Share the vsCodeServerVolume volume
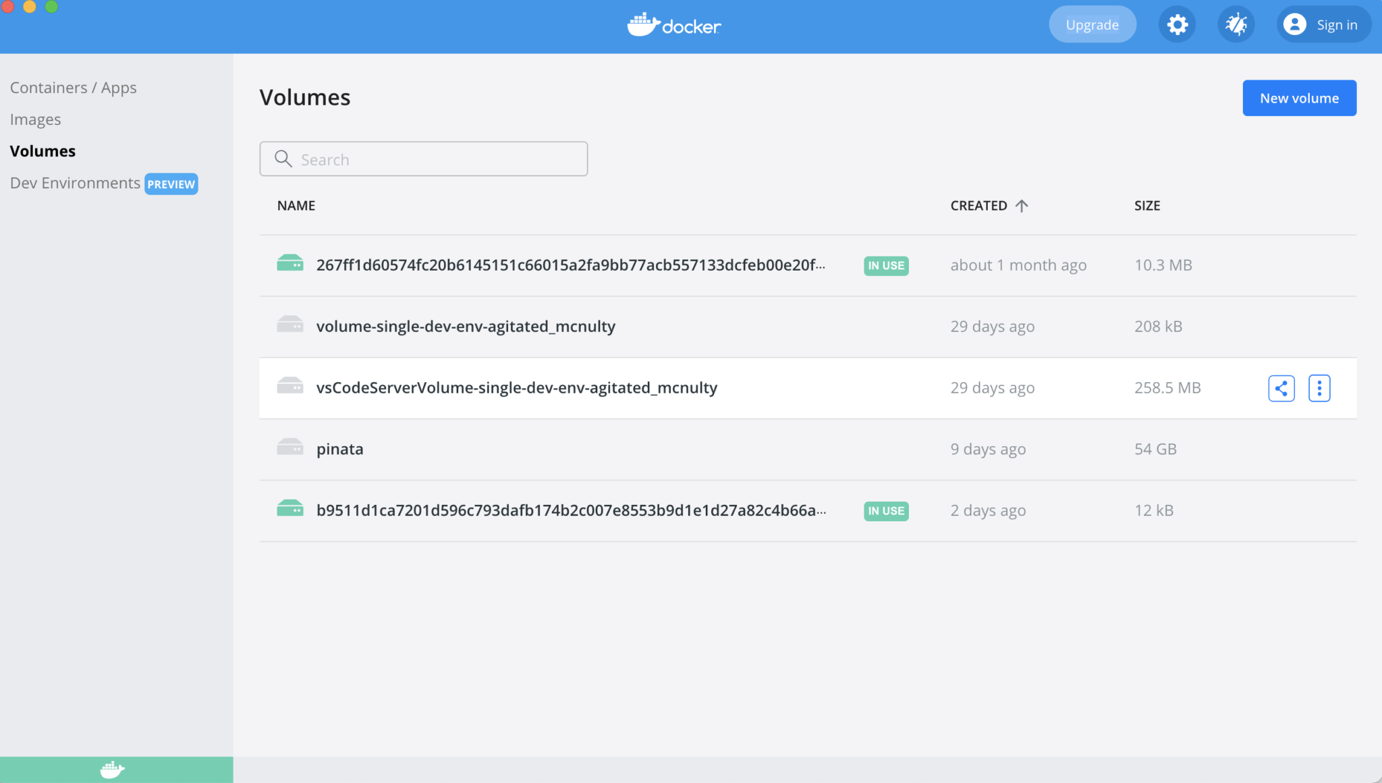Image resolution: width=1382 pixels, height=783 pixels. (1281, 387)
